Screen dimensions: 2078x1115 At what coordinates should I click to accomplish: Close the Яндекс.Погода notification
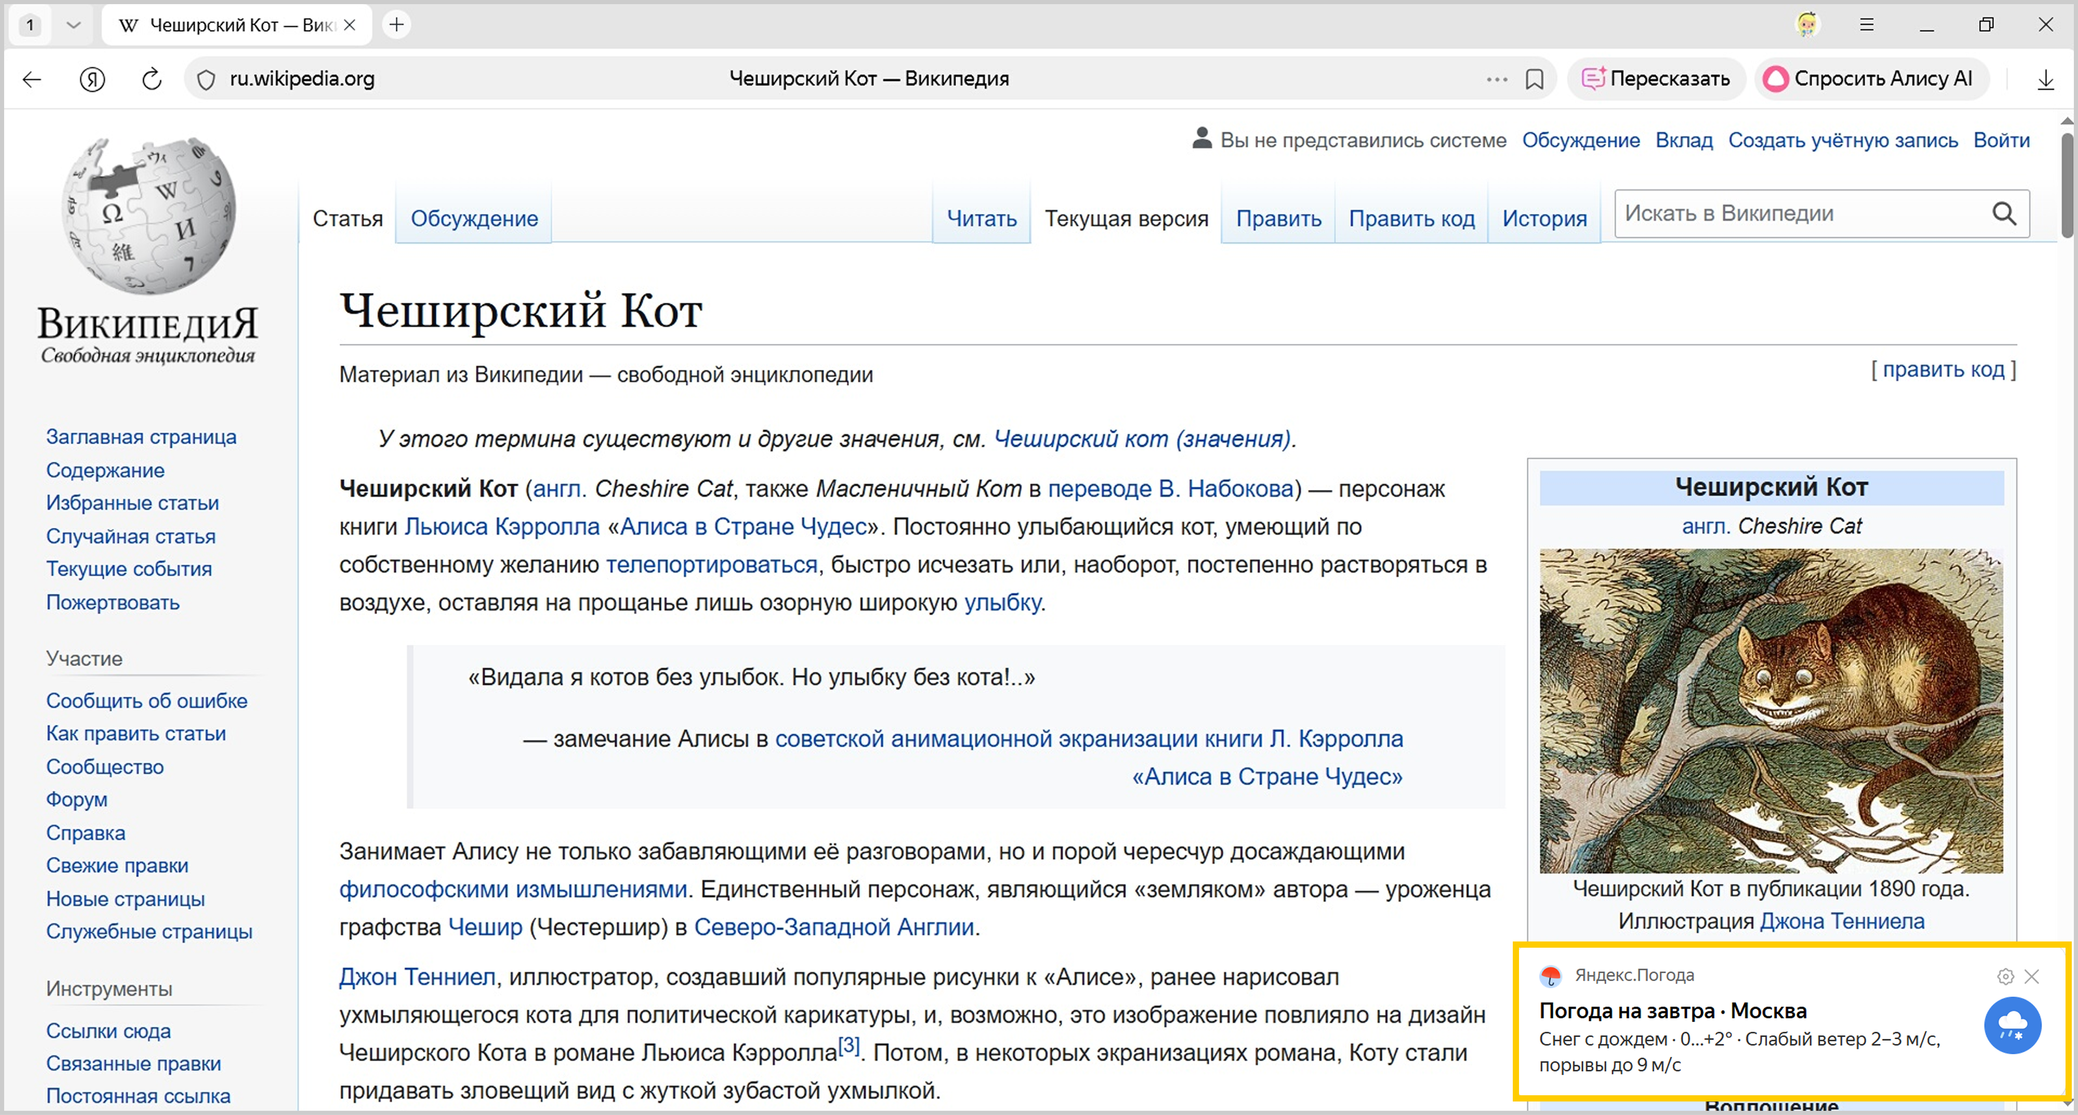click(2032, 976)
